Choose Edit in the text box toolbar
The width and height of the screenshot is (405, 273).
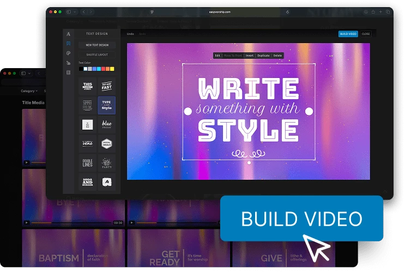(x=217, y=56)
